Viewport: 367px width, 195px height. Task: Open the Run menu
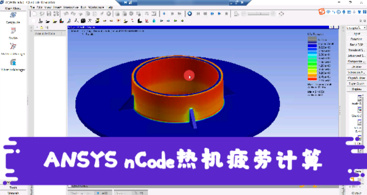click(83, 7)
